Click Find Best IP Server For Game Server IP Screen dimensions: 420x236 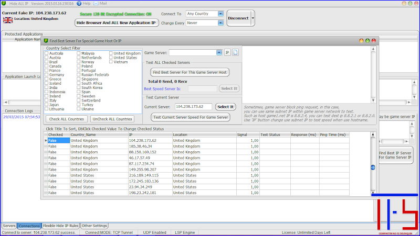[x=395, y=155]
